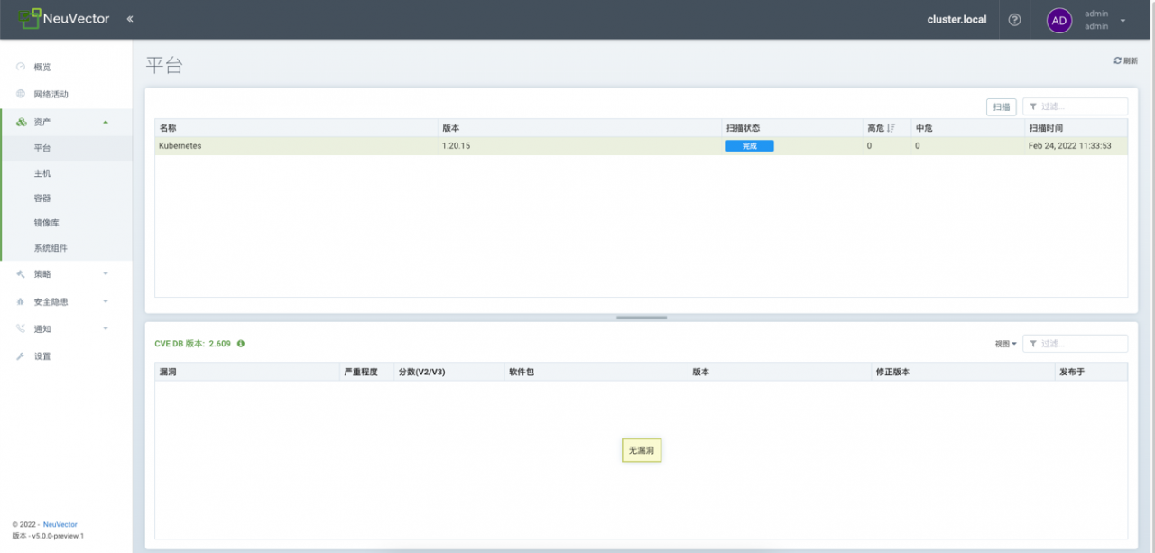Click scan time Feb 24, 2022 11:33:53

point(1070,145)
